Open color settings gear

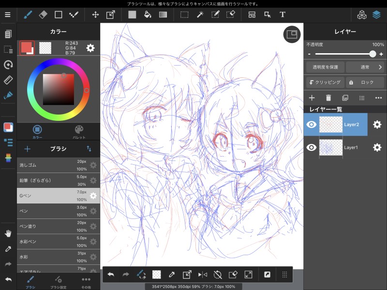tap(90, 48)
